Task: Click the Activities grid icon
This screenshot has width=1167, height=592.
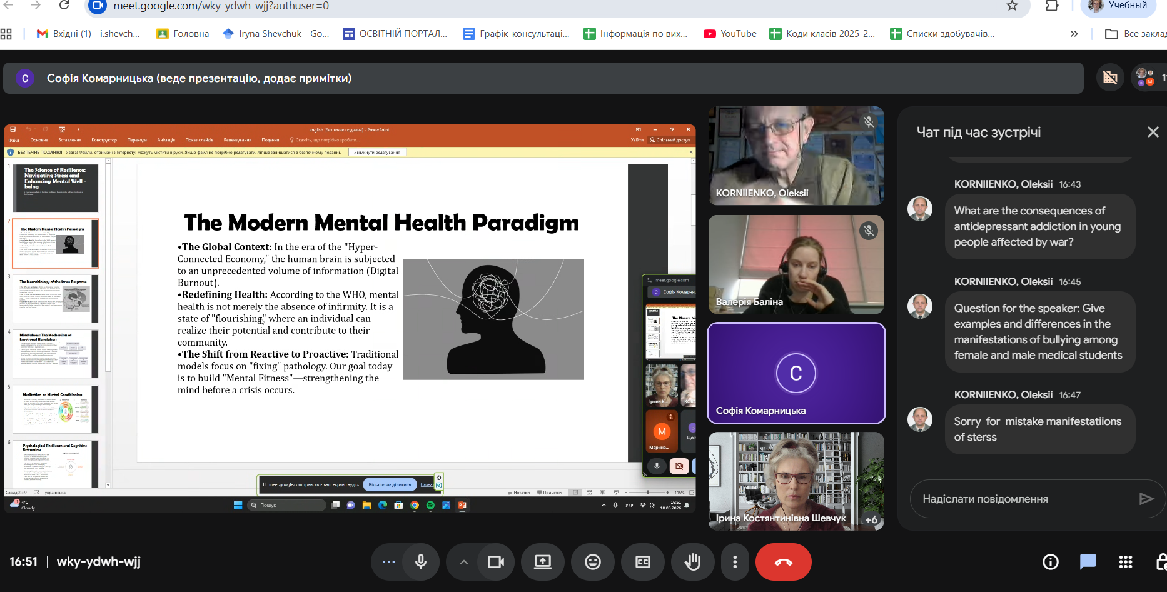Action: pyautogui.click(x=1125, y=562)
